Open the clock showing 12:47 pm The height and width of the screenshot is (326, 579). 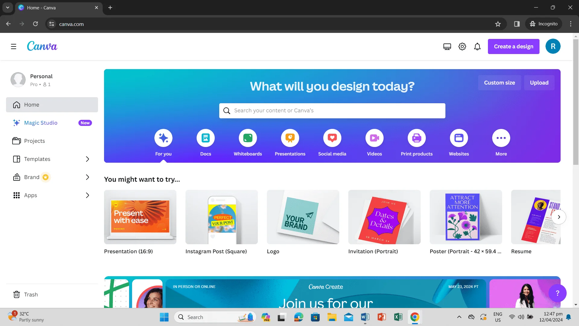pyautogui.click(x=551, y=317)
